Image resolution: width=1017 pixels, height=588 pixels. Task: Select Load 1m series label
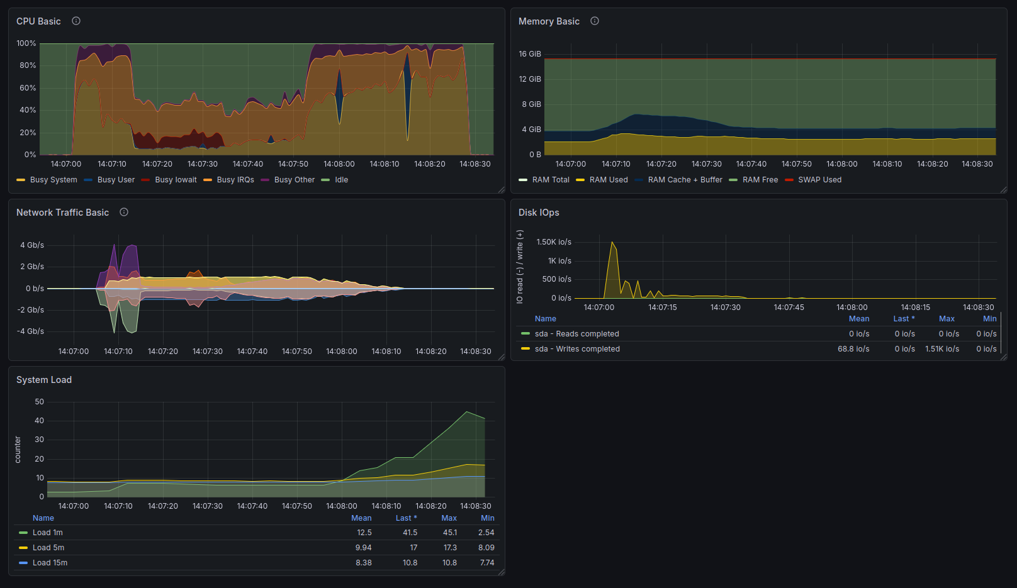pyautogui.click(x=48, y=533)
